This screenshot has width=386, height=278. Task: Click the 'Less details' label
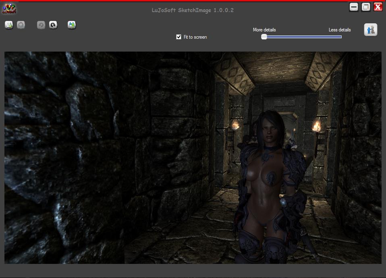coord(339,30)
